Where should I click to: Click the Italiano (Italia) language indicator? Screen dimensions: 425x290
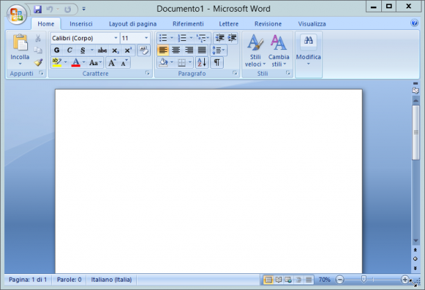111,280
